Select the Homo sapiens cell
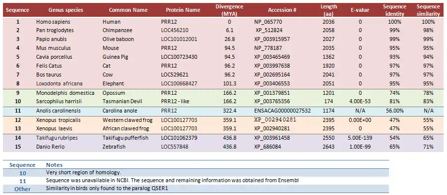 (x=53, y=22)
